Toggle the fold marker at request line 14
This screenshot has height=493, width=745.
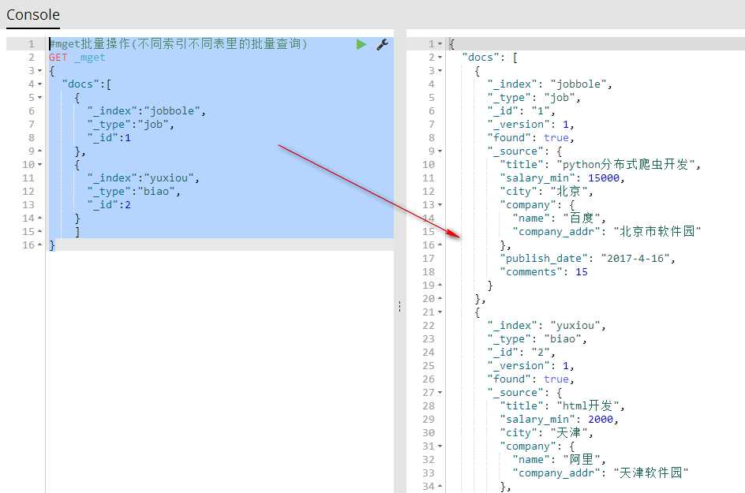(40, 218)
